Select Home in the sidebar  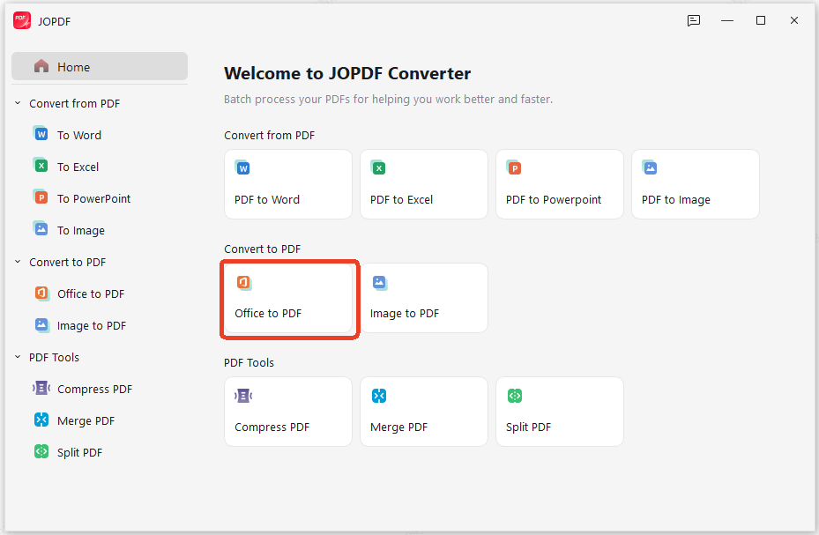(x=100, y=66)
